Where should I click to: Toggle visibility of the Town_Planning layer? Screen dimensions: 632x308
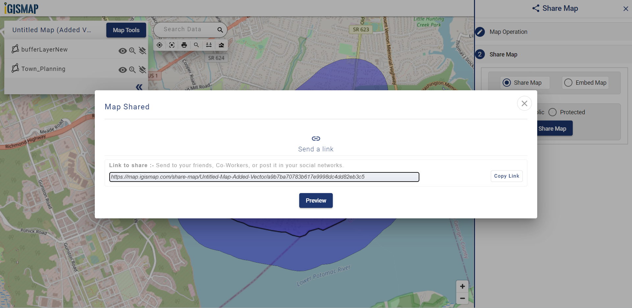point(122,70)
